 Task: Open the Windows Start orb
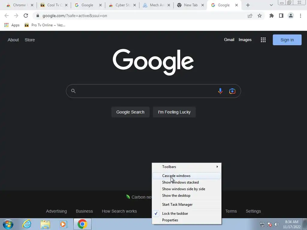pos(8,224)
